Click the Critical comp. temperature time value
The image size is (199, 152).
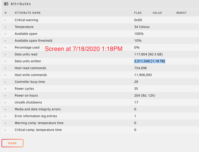(135, 130)
